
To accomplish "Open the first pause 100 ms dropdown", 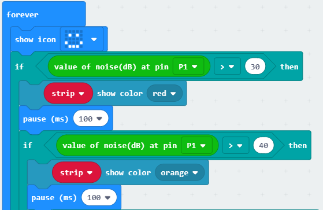I will point(91,119).
